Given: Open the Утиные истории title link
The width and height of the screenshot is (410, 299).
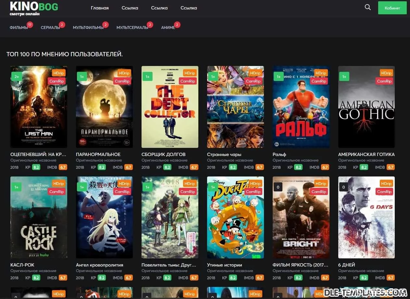Looking at the screenshot, I should (x=224, y=265).
